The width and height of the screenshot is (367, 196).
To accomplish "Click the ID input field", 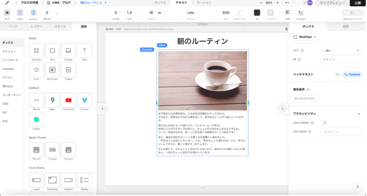I will 341,59.
